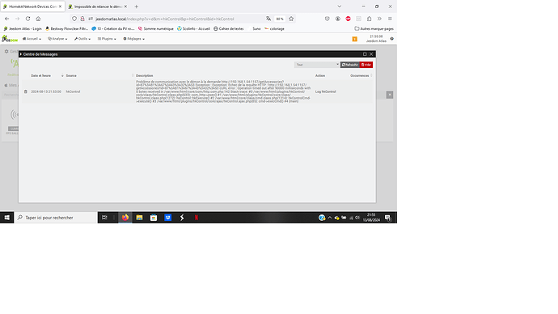This screenshot has width=558, height=314.
Task: Delete the hkControl message with trash icon
Action: point(26,91)
